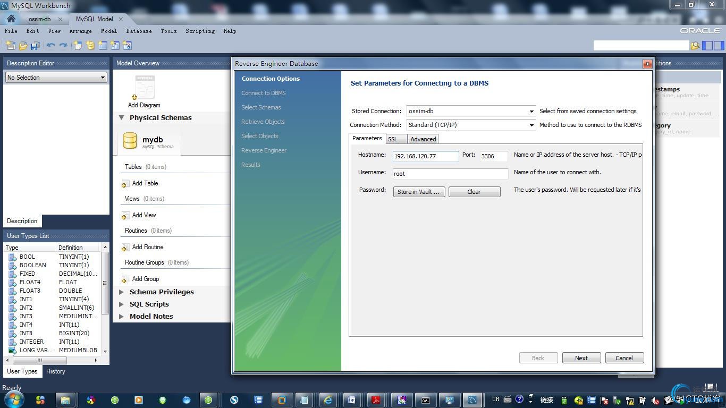The image size is (726, 408).
Task: Collapse the Physical Schemas section
Action: (122, 117)
